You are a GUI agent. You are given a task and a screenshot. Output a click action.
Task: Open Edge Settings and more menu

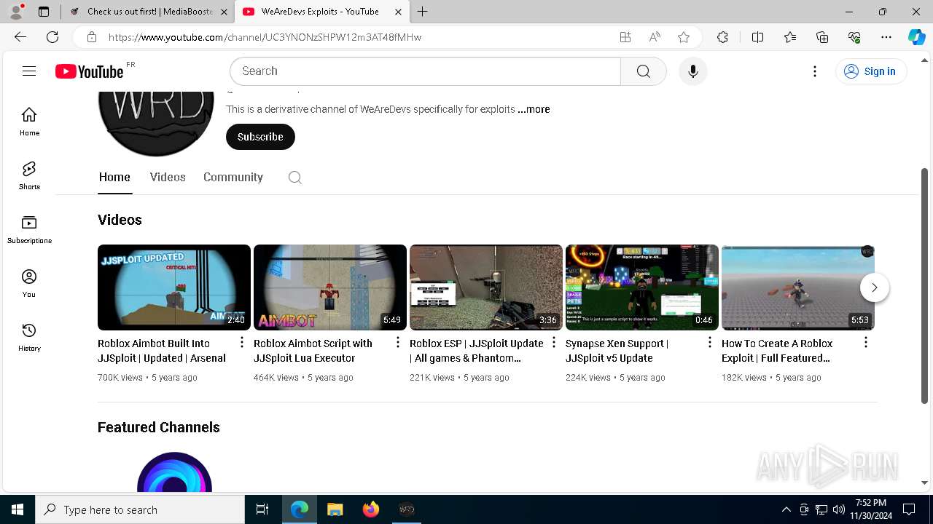[886, 37]
